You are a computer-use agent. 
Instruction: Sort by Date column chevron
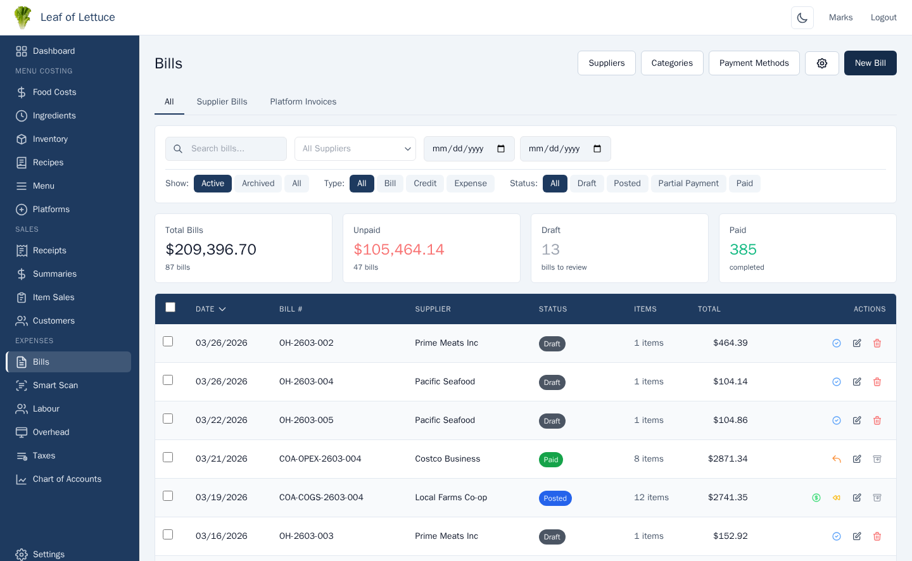[222, 309]
